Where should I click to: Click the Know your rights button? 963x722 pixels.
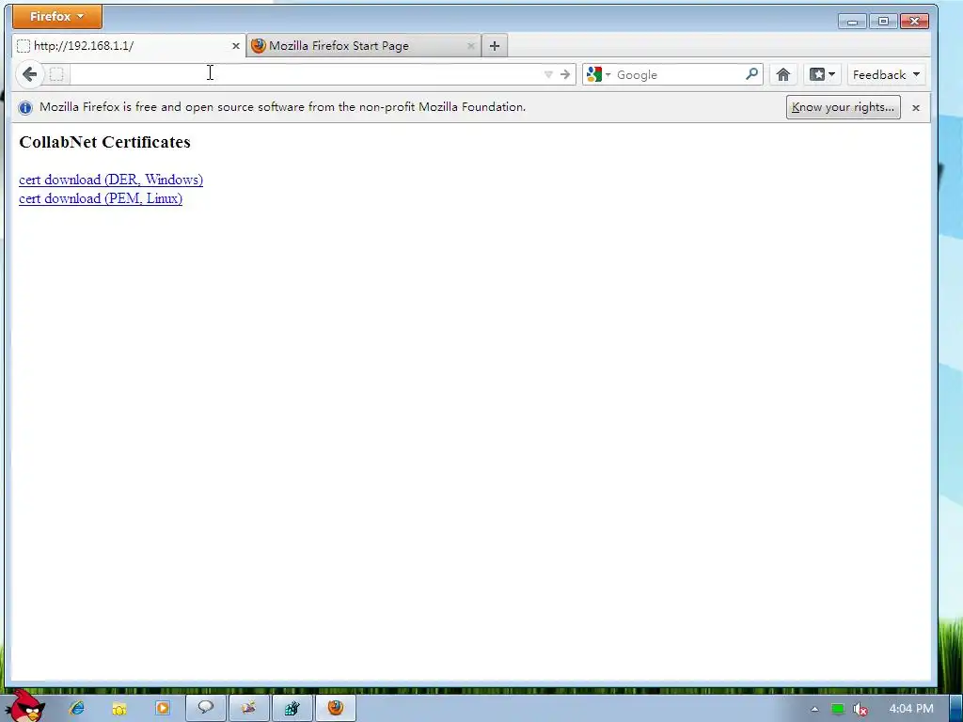tap(844, 107)
